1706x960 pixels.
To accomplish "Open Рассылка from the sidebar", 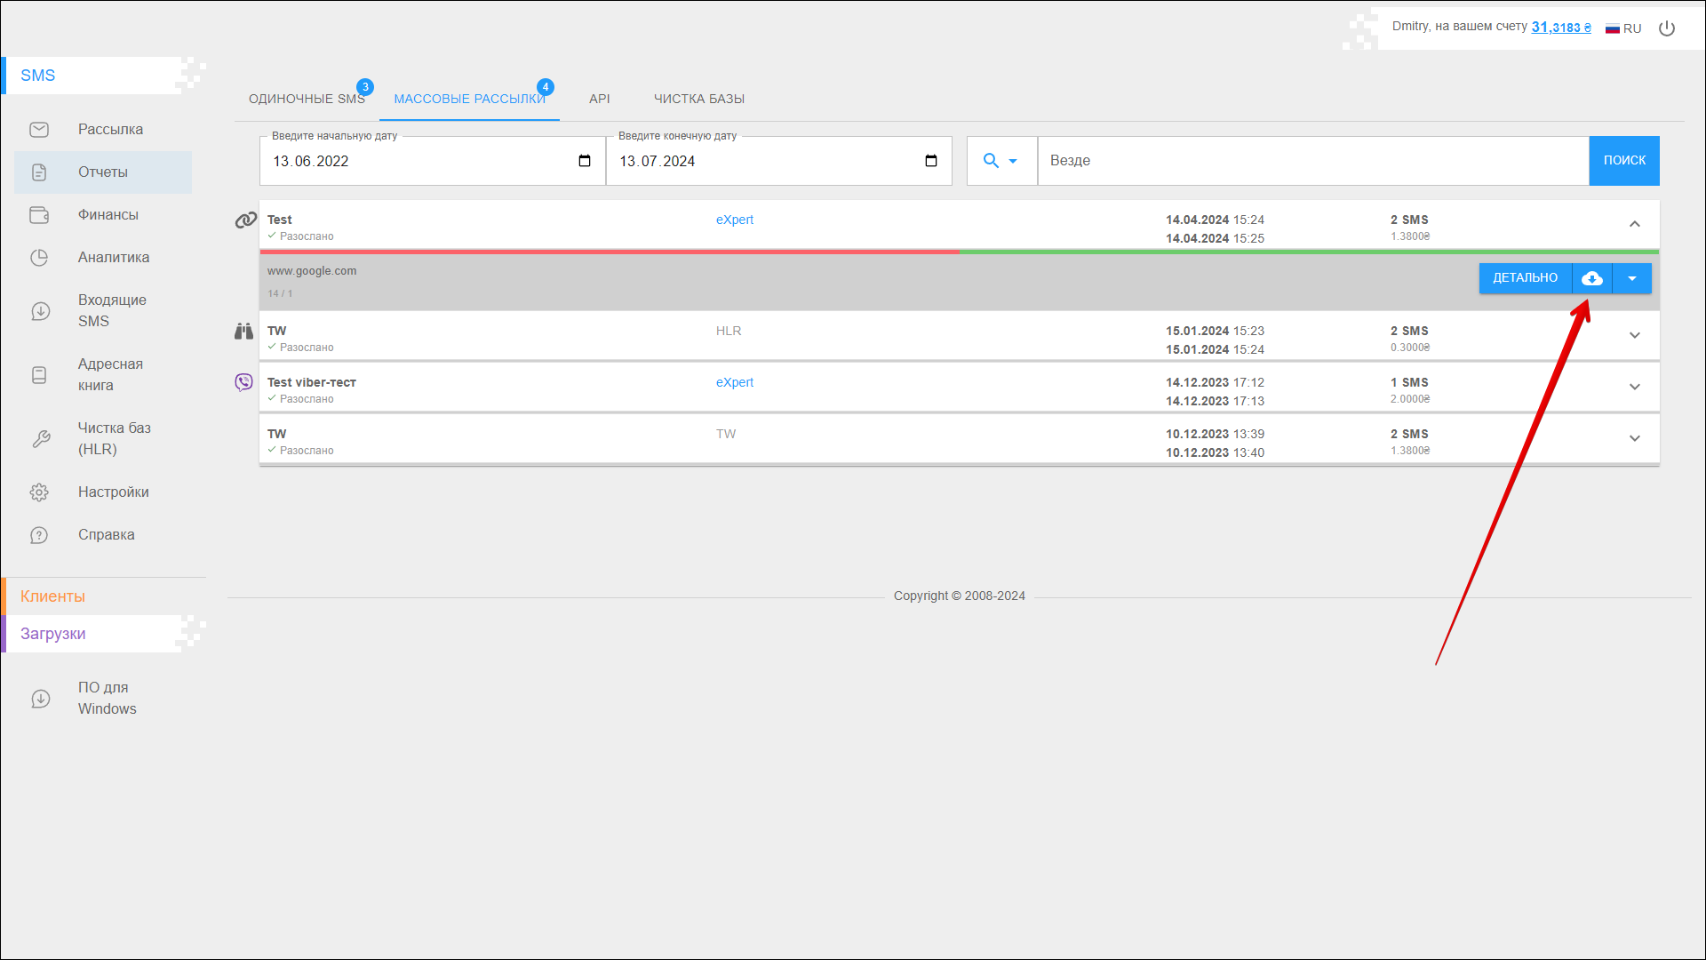I will pos(110,130).
